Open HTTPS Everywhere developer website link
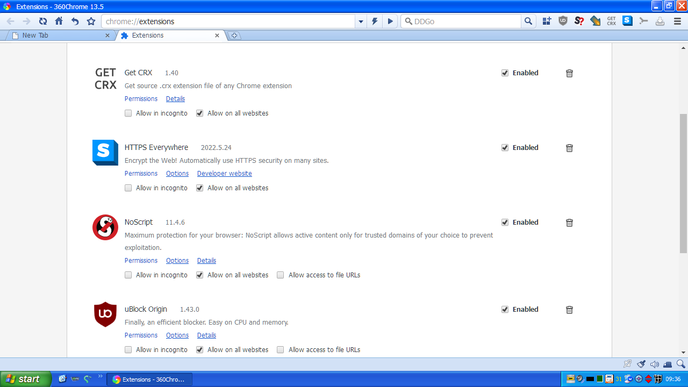This screenshot has height=387, width=688. pos(224,173)
